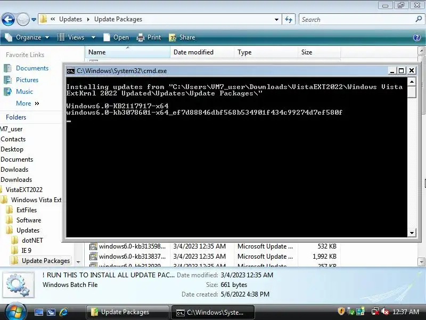Sort by Type column header
Screen dimensions: 426x320
(x=266, y=52)
